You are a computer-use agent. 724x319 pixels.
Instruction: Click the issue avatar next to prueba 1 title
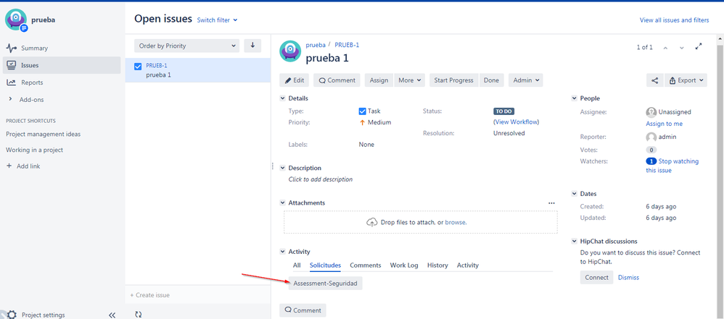(x=290, y=51)
